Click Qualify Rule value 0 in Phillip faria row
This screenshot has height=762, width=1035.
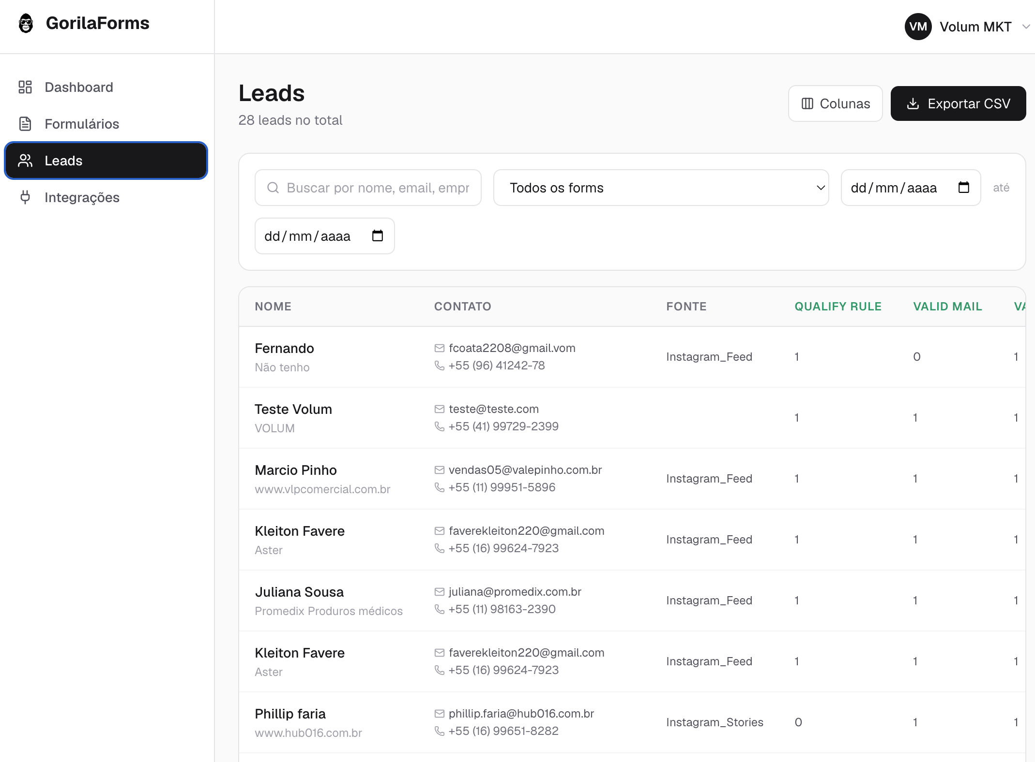[798, 722]
